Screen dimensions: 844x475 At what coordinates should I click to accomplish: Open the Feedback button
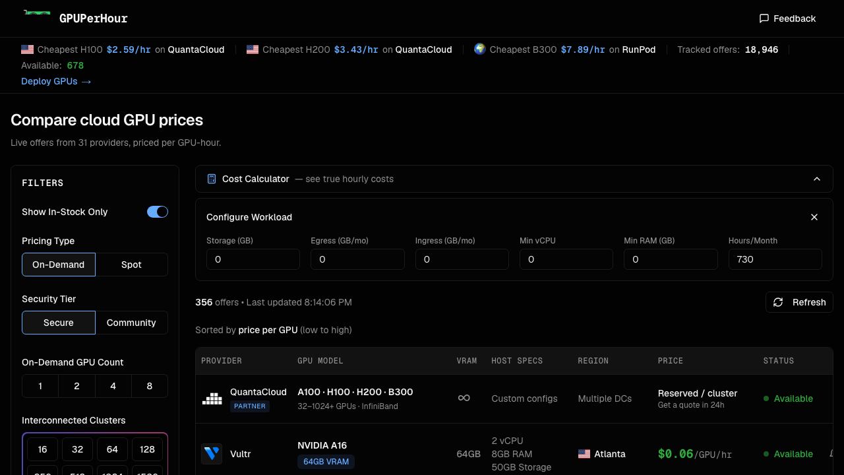click(x=787, y=18)
